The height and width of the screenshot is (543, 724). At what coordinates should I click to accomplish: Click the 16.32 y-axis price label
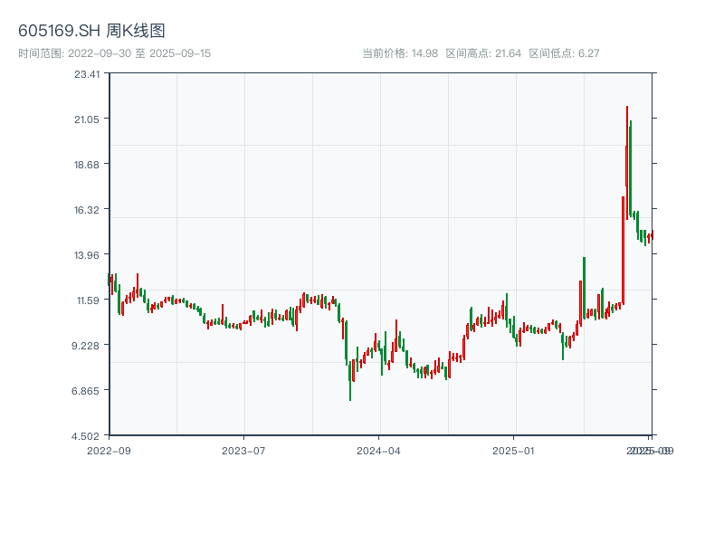(87, 210)
